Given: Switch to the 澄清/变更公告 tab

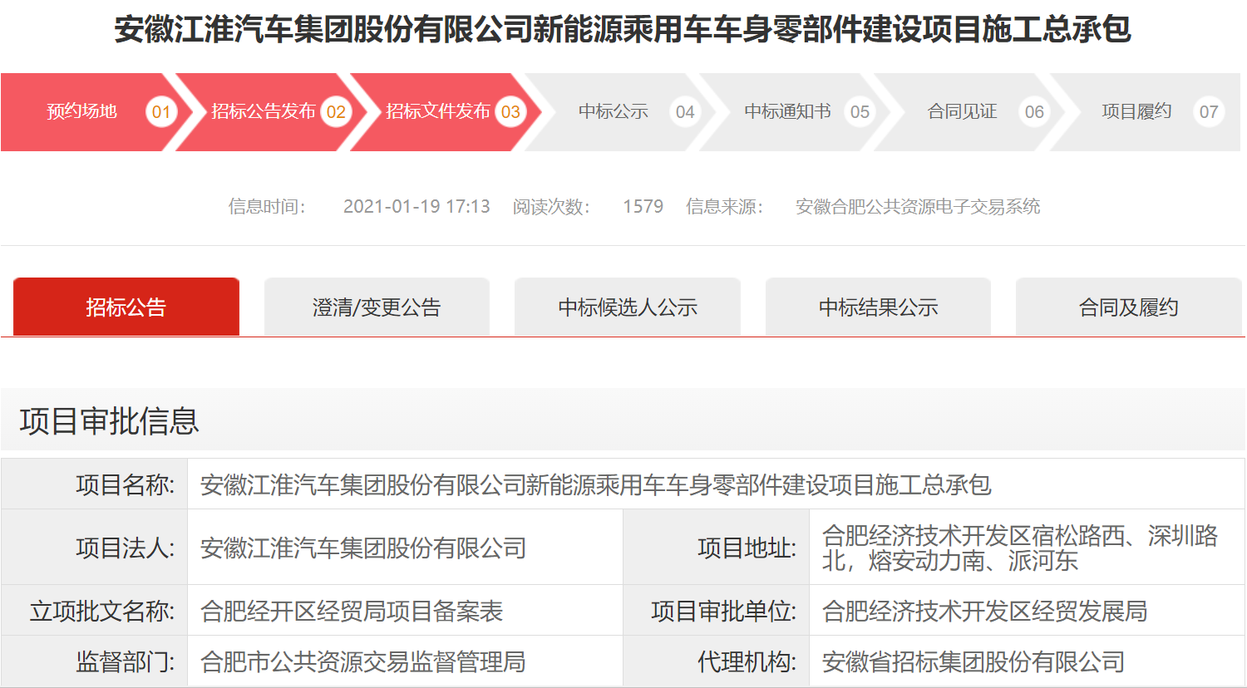Looking at the screenshot, I should tap(377, 307).
